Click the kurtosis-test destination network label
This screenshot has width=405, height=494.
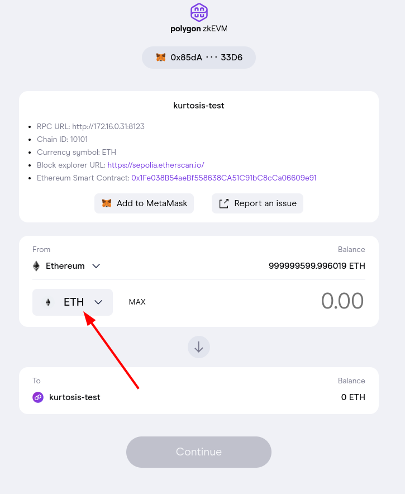(75, 397)
